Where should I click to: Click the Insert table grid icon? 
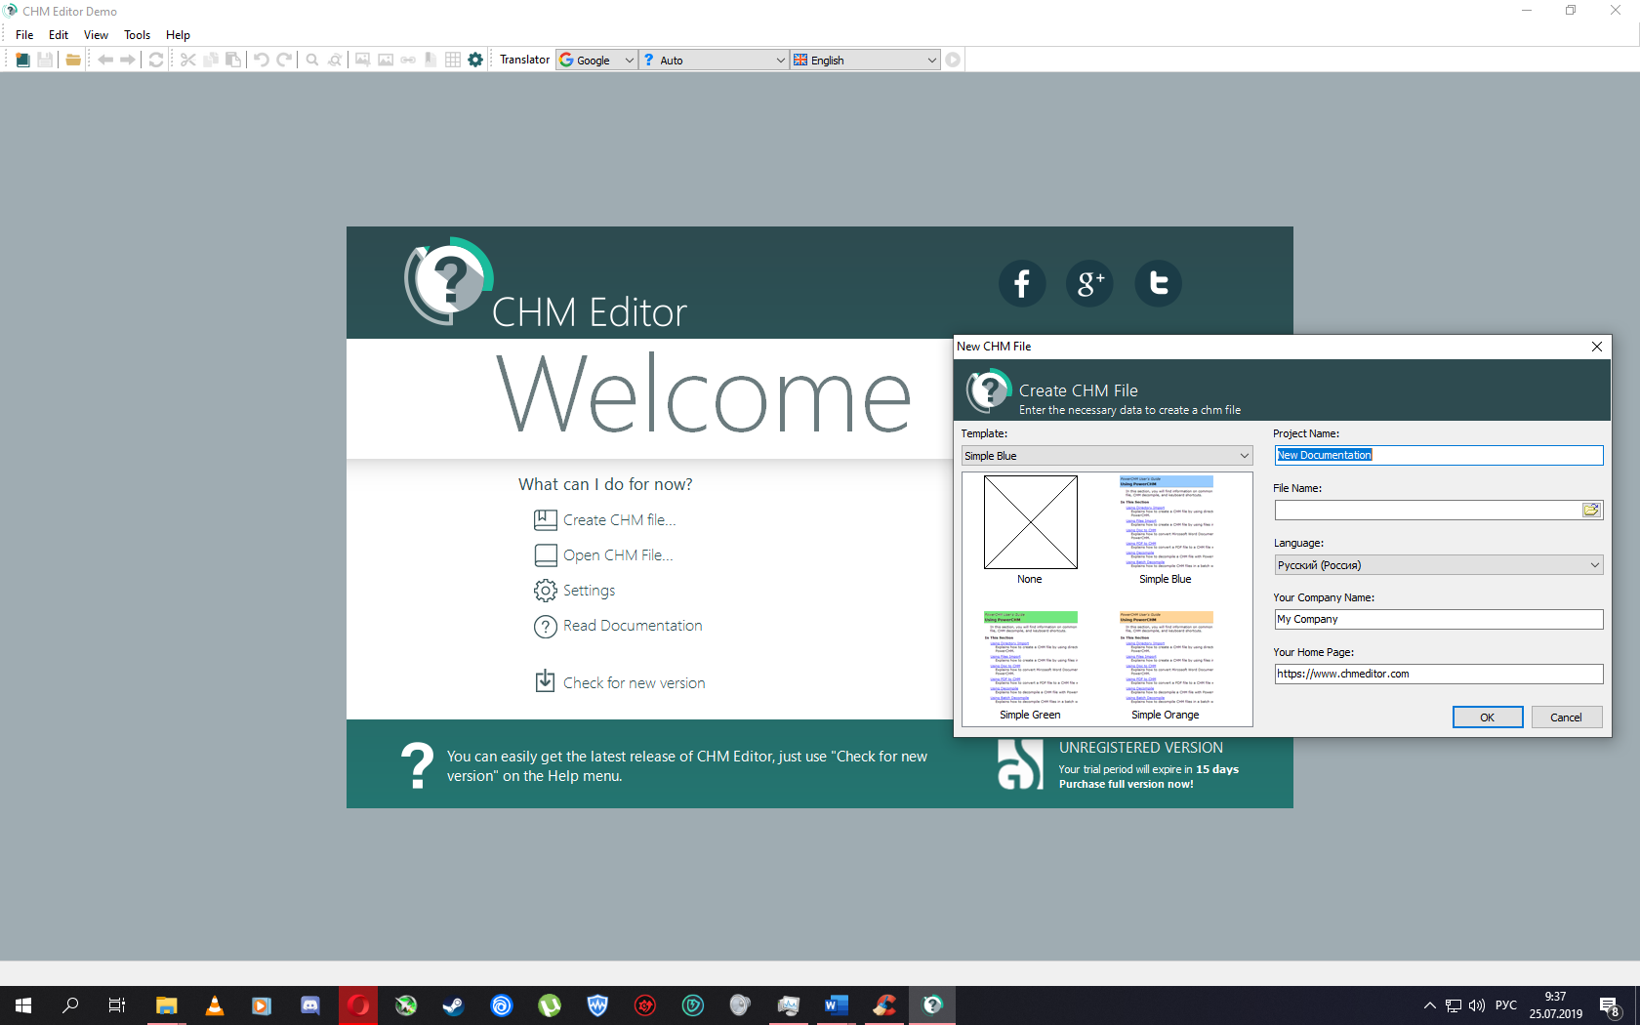point(453,60)
